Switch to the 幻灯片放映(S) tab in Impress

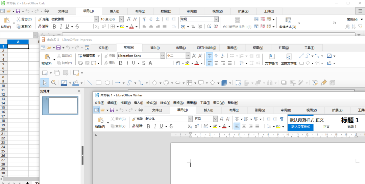[x=206, y=48]
